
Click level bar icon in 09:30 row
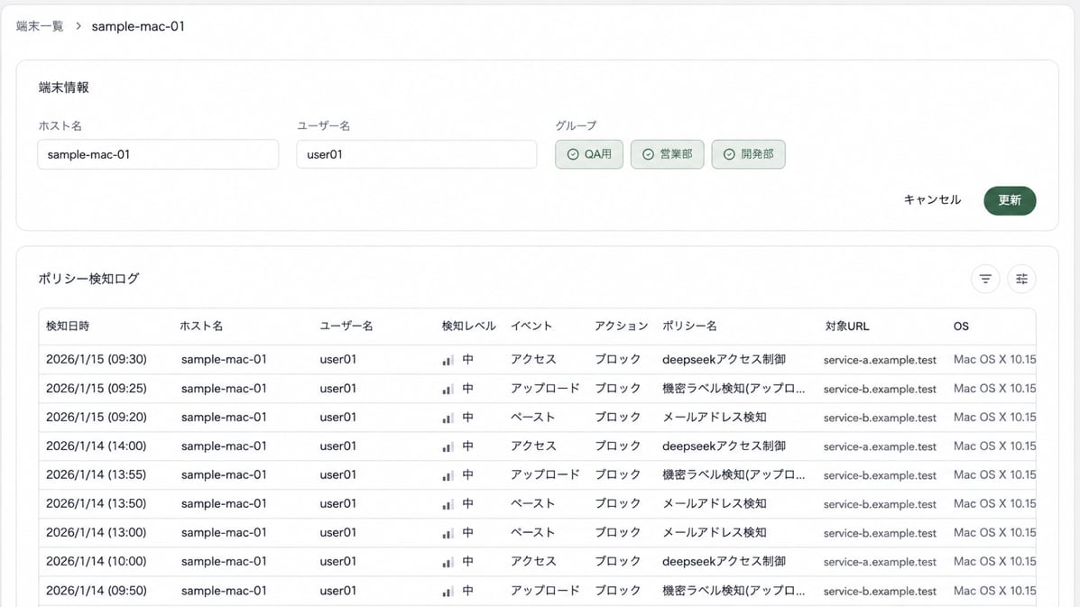(x=448, y=360)
